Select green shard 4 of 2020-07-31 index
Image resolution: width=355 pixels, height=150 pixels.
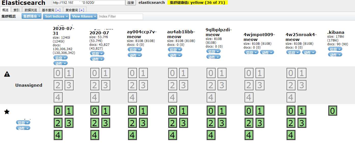click(x=58, y=135)
